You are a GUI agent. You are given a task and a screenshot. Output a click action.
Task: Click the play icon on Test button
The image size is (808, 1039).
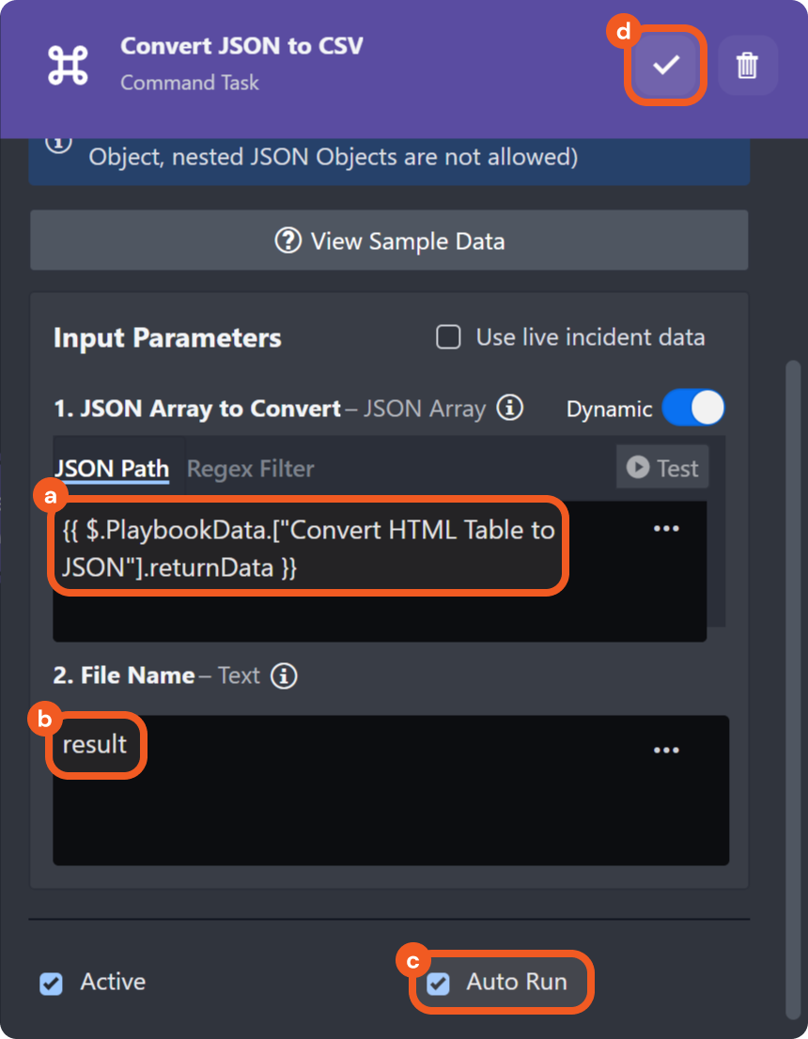tap(638, 467)
